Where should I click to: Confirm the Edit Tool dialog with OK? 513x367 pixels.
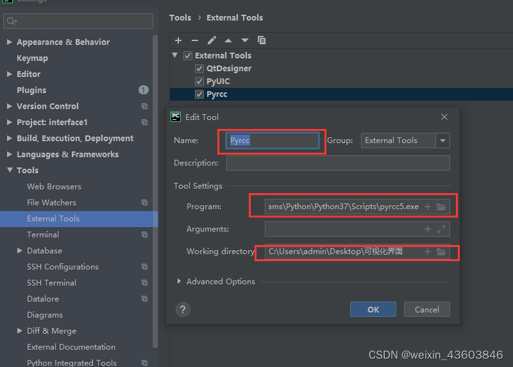(373, 309)
